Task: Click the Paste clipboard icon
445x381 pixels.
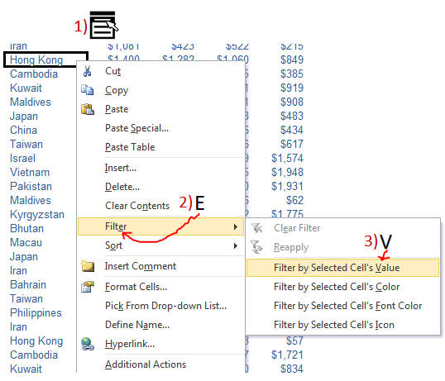Action: tap(88, 109)
